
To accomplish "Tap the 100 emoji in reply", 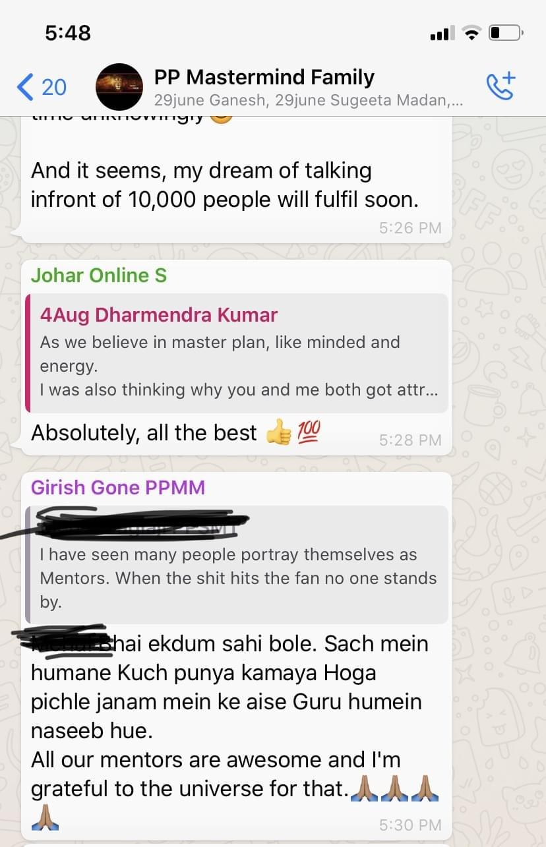I will (308, 432).
